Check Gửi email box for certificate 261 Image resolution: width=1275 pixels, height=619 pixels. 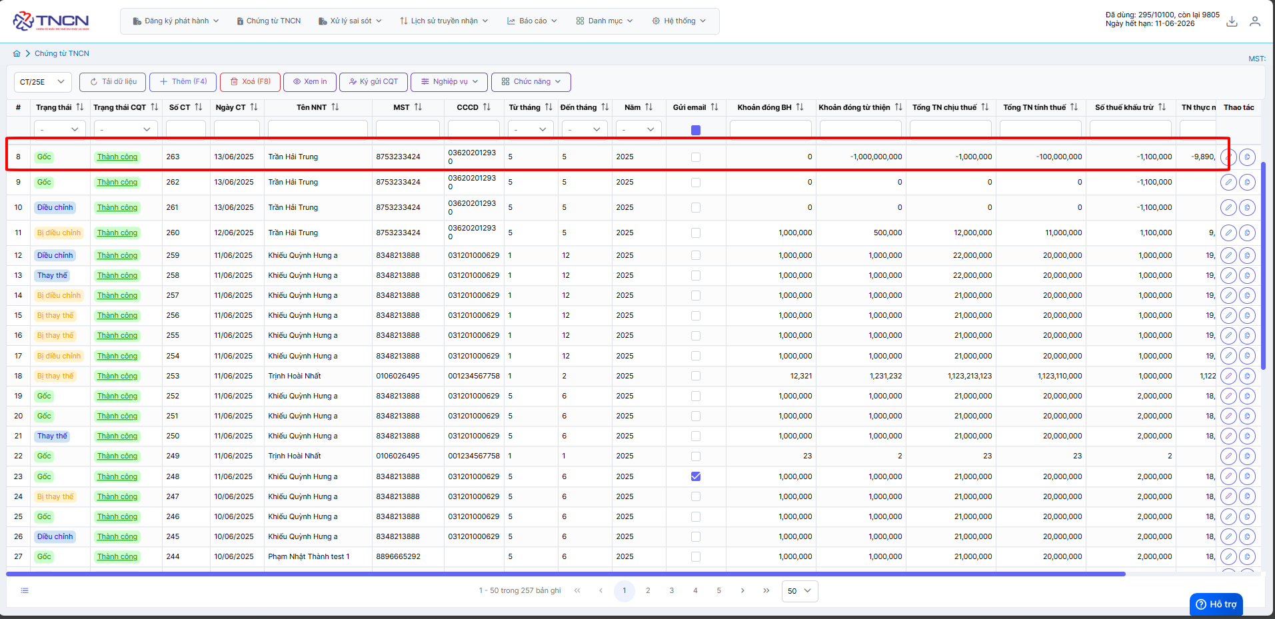[x=696, y=208]
